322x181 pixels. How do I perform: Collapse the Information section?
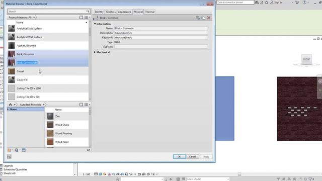tap(95, 24)
